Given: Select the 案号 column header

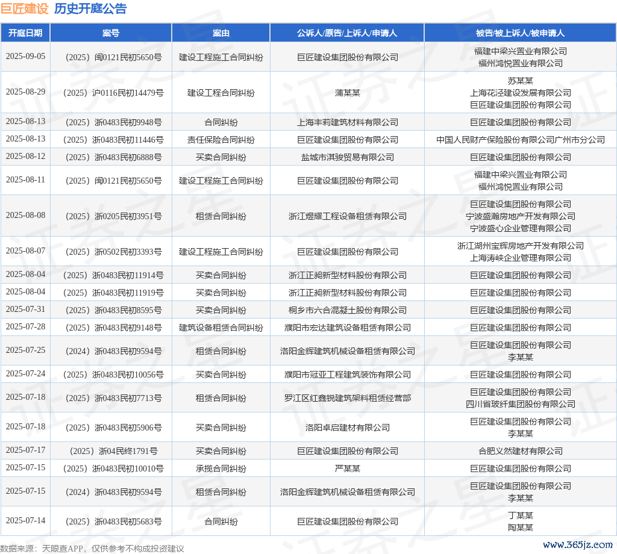Looking at the screenshot, I should point(111,33).
